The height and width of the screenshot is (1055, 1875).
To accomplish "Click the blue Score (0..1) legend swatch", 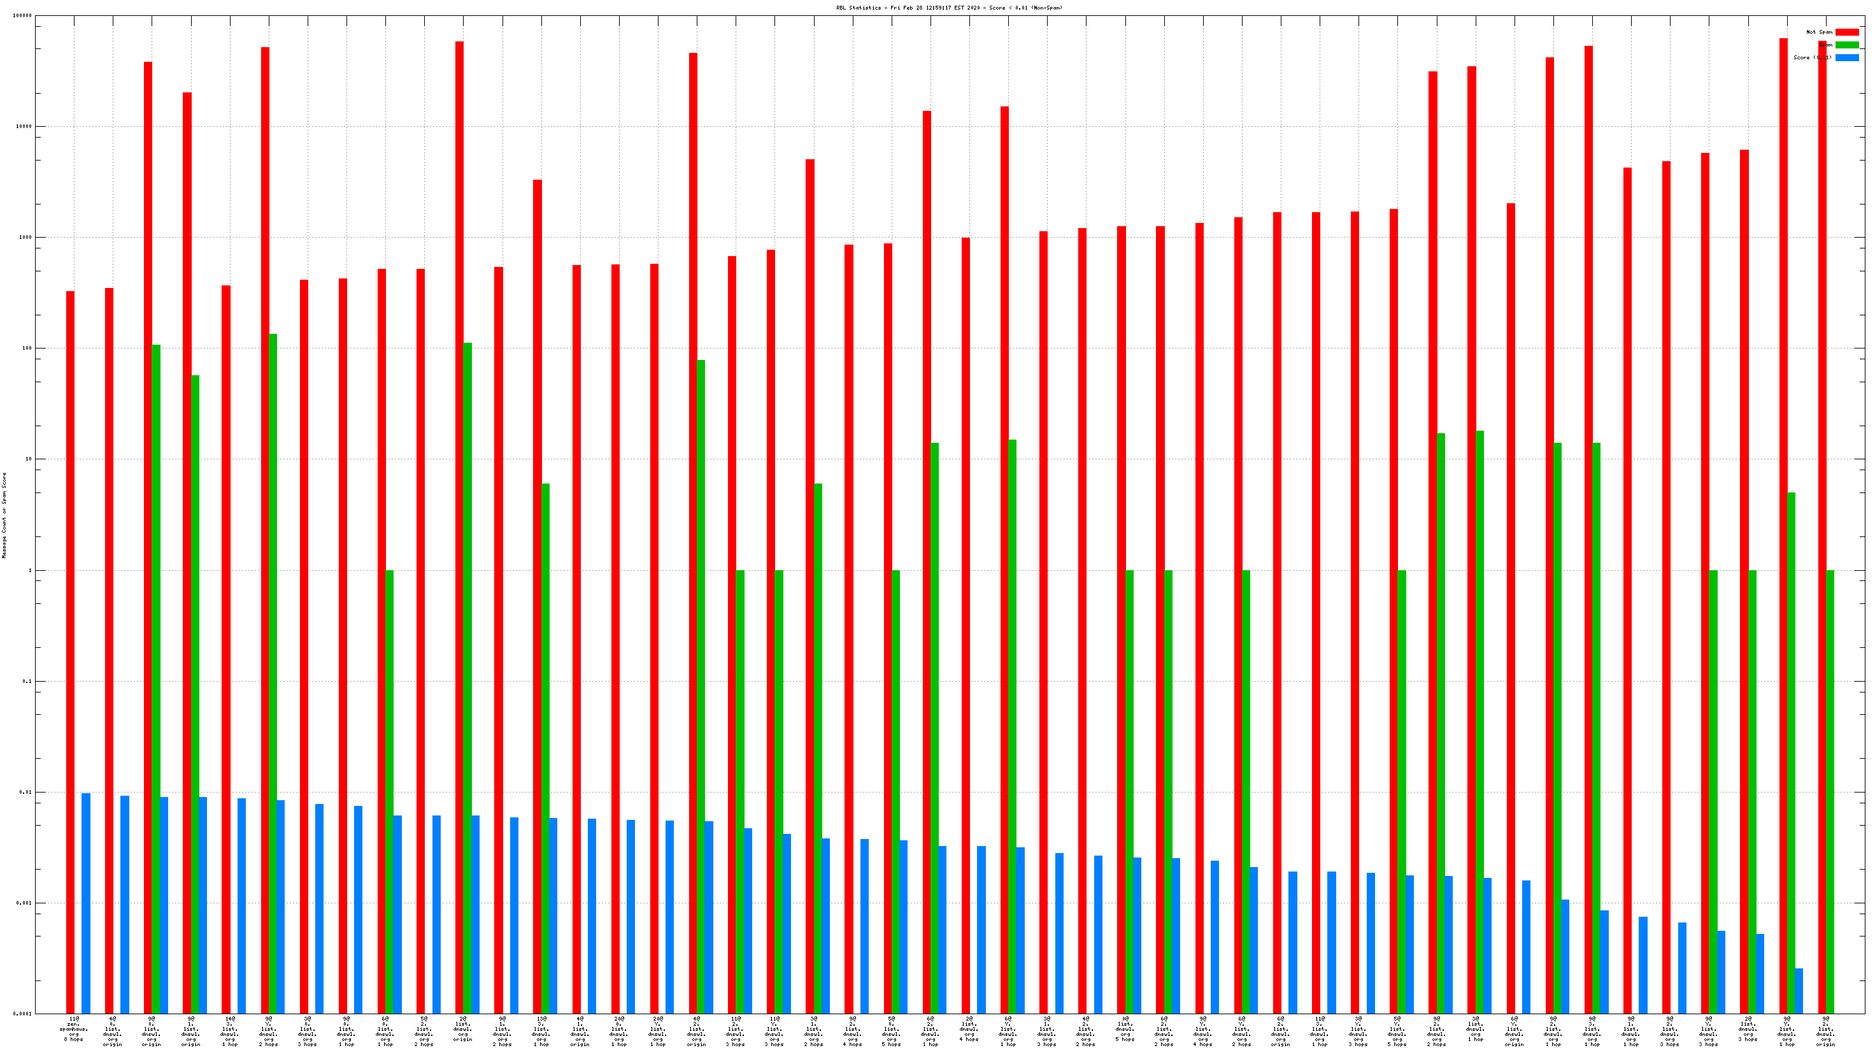I will (1846, 57).
